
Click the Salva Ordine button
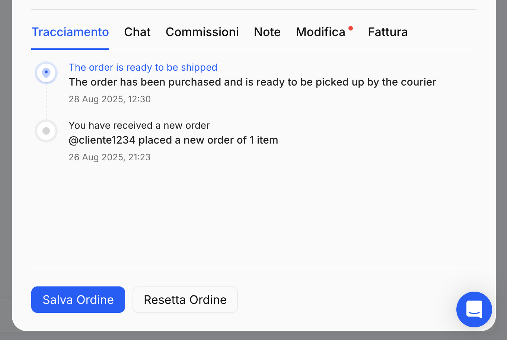(78, 299)
